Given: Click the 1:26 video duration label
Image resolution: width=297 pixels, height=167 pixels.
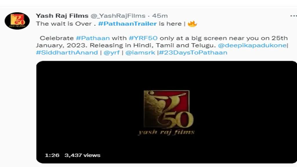Looking at the screenshot, I should [x=52, y=155].
